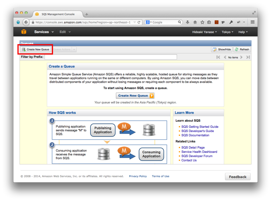Go back with the browser back arrow
This screenshot has height=201, width=271.
26,22
